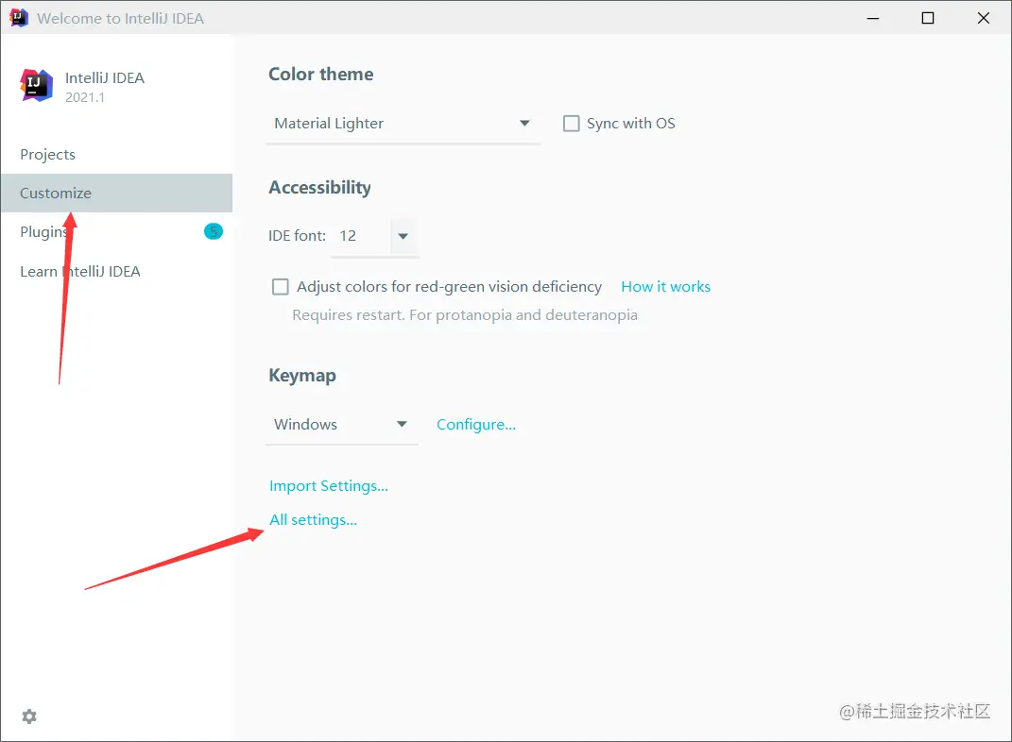The image size is (1012, 742).
Task: Click the IDE font value field showing 12
Action: tap(360, 236)
